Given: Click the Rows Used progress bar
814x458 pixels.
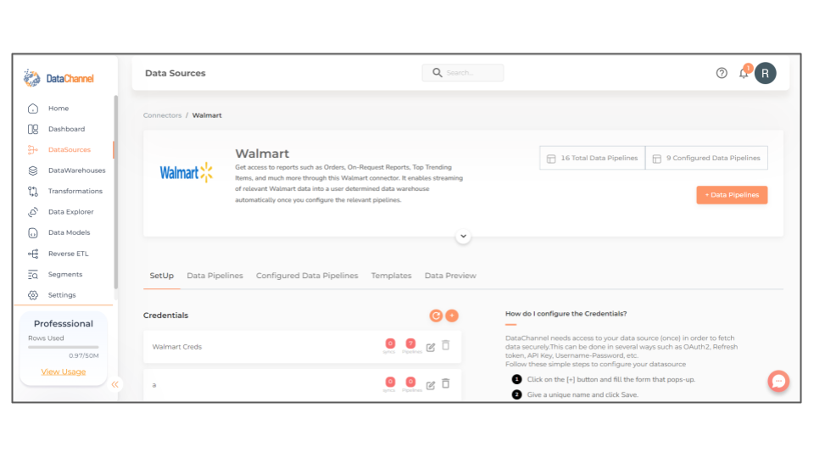Looking at the screenshot, I should click(64, 347).
